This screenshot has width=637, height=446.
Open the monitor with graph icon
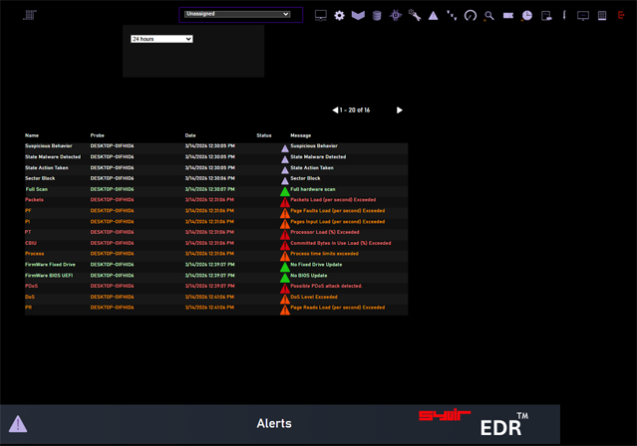[583, 15]
